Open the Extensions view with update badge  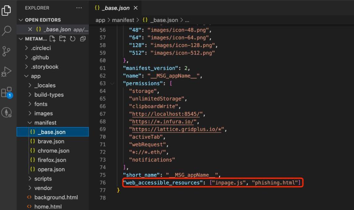pyautogui.click(x=7, y=92)
